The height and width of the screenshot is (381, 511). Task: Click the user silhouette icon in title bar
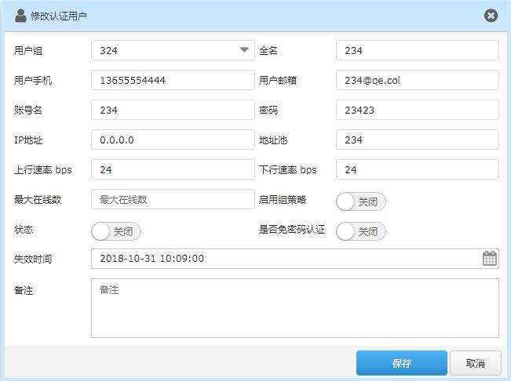[20, 16]
